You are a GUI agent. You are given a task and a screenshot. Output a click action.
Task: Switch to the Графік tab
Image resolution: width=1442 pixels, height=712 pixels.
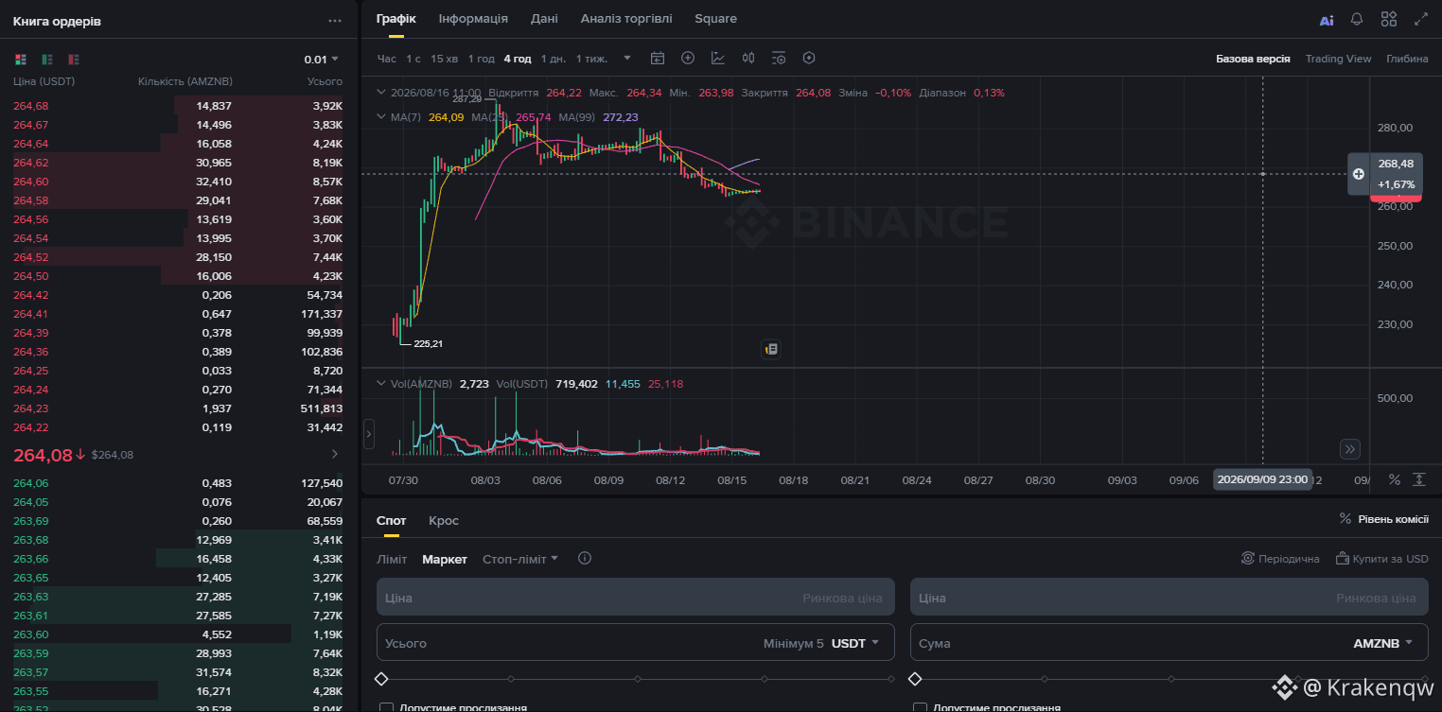pos(396,19)
